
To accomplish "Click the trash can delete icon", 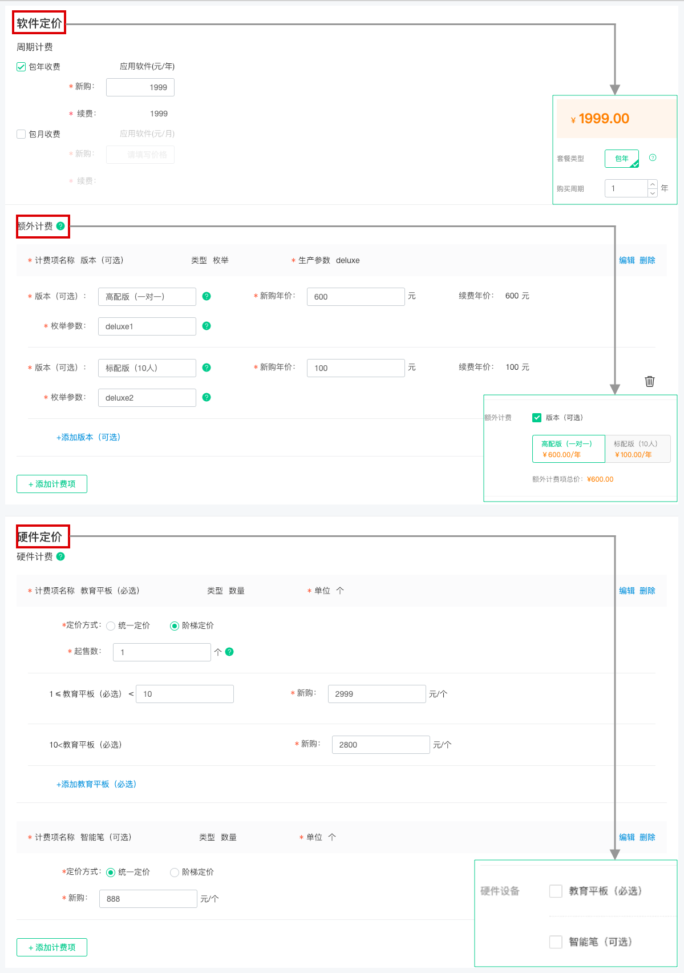I will click(649, 381).
